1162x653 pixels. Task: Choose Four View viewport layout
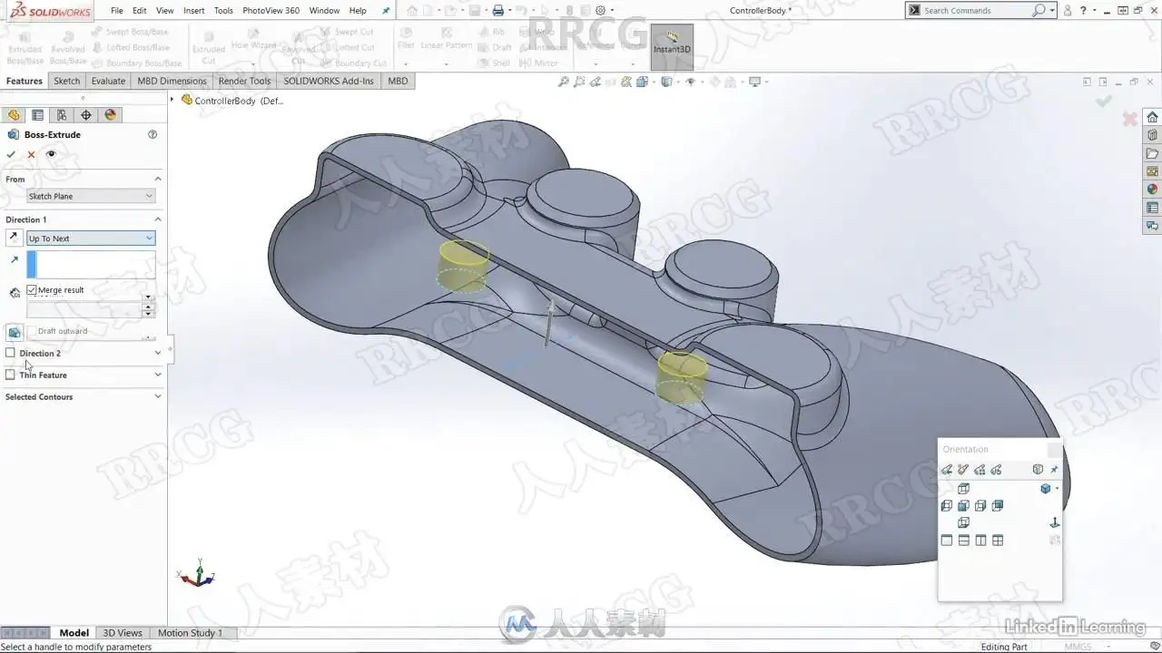pos(998,541)
